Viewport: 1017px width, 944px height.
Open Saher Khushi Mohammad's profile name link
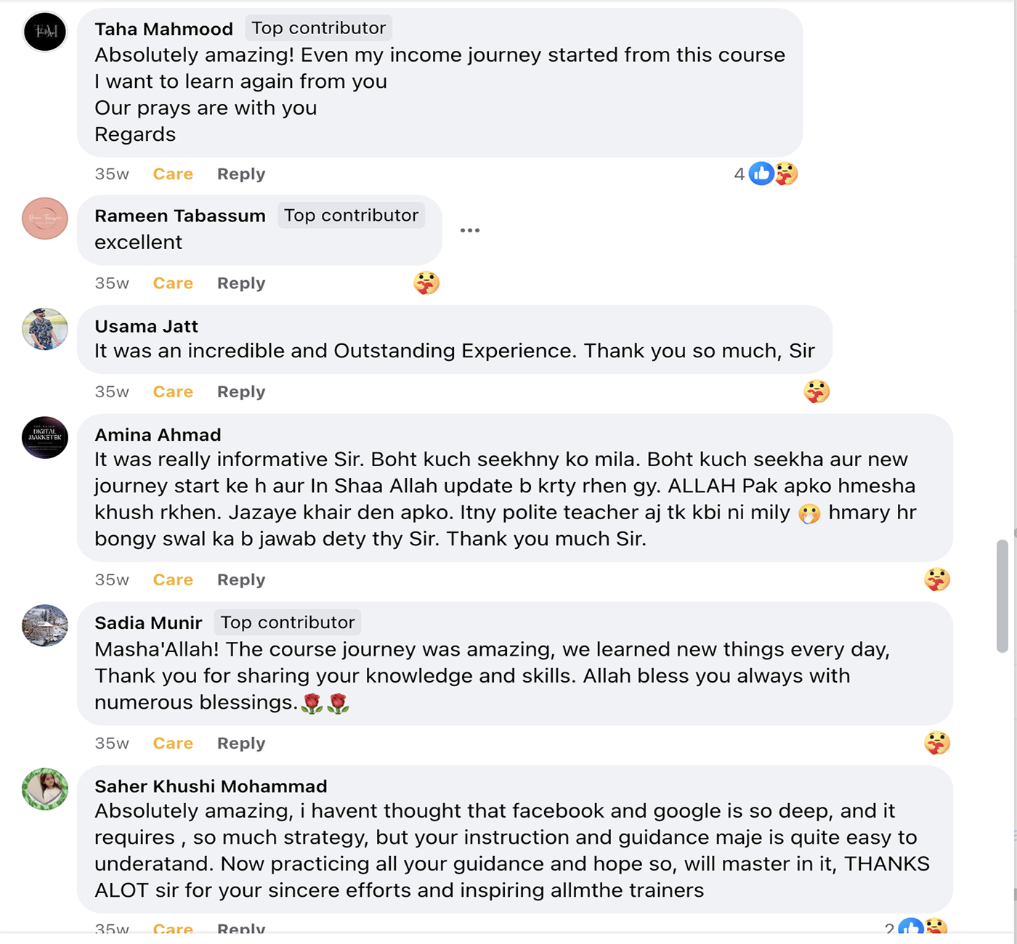tap(211, 786)
